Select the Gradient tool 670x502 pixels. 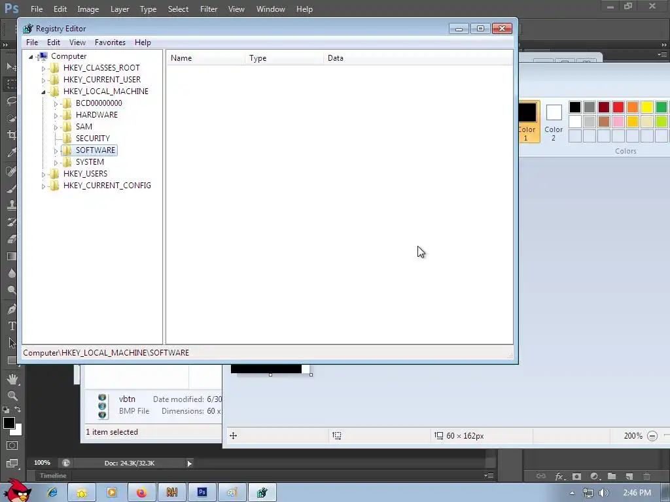click(x=11, y=256)
